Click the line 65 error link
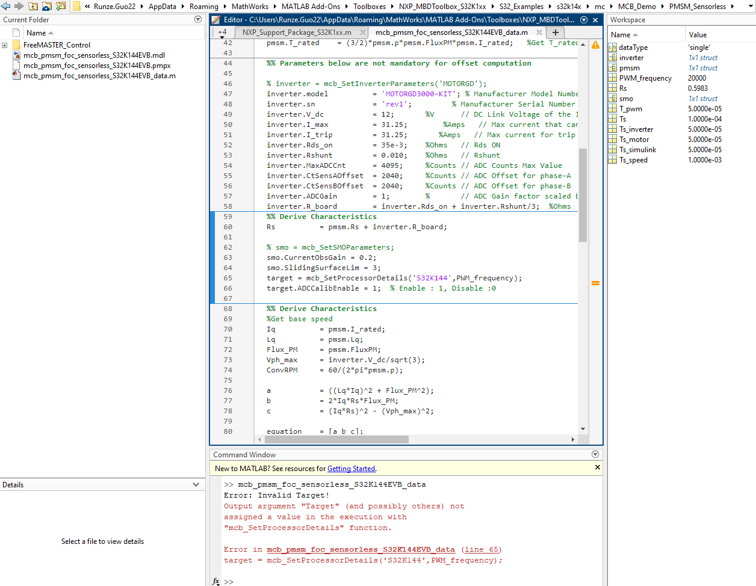Image resolution: width=756 pixels, height=586 pixels. (x=482, y=549)
